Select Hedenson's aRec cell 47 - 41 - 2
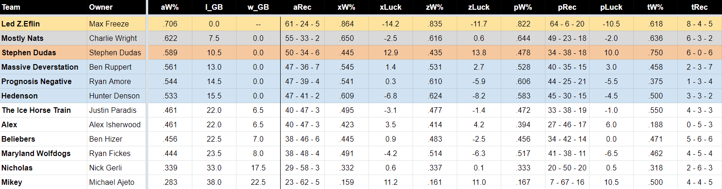 (303, 96)
